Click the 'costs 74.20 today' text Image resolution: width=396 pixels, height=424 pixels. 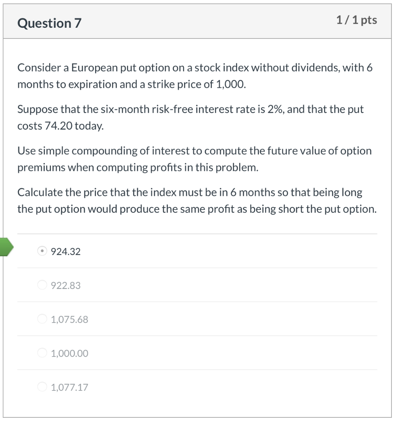[60, 126]
